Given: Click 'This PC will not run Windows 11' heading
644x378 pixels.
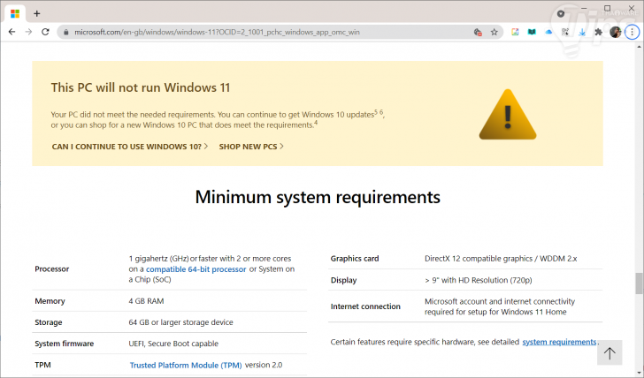Looking at the screenshot, I should pos(141,87).
